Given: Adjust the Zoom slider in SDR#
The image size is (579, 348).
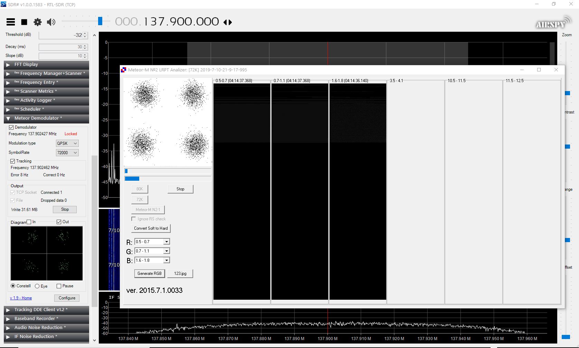Looking at the screenshot, I should click(567, 93).
